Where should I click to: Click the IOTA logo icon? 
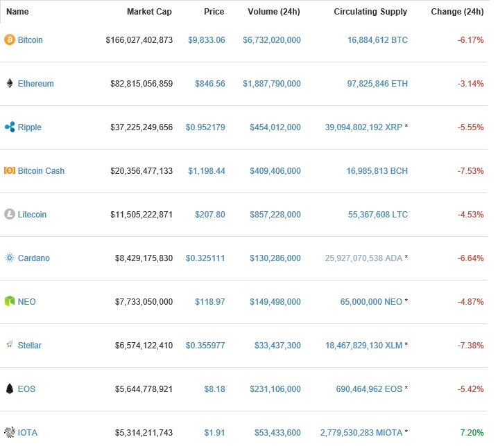(x=10, y=433)
